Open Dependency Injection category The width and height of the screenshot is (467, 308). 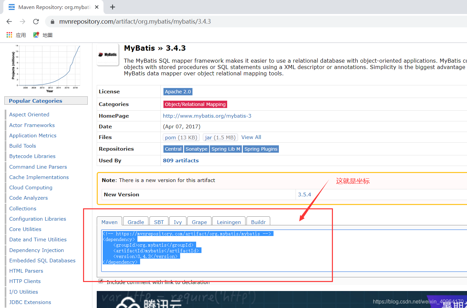coord(37,250)
